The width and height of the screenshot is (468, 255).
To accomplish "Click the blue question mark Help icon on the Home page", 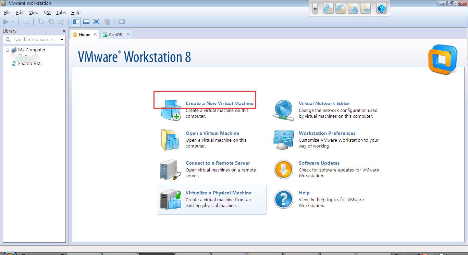I will pos(284,199).
